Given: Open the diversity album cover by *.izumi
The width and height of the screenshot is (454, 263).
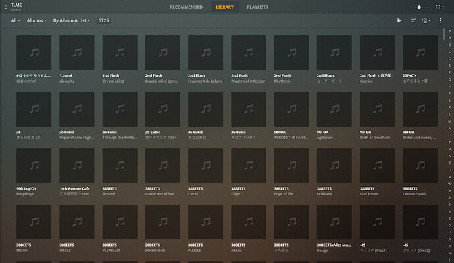Looking at the screenshot, I should coord(77,52).
